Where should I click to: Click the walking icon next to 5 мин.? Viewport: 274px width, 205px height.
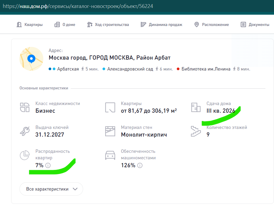tap(83, 69)
